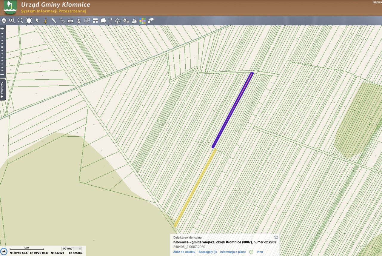Click the E: 19°22'06.8" longitude readout

[39, 253]
